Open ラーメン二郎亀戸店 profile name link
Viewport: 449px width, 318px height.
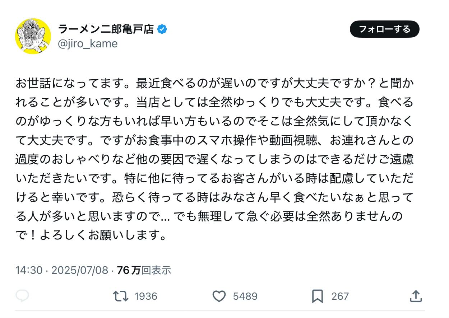(x=106, y=29)
